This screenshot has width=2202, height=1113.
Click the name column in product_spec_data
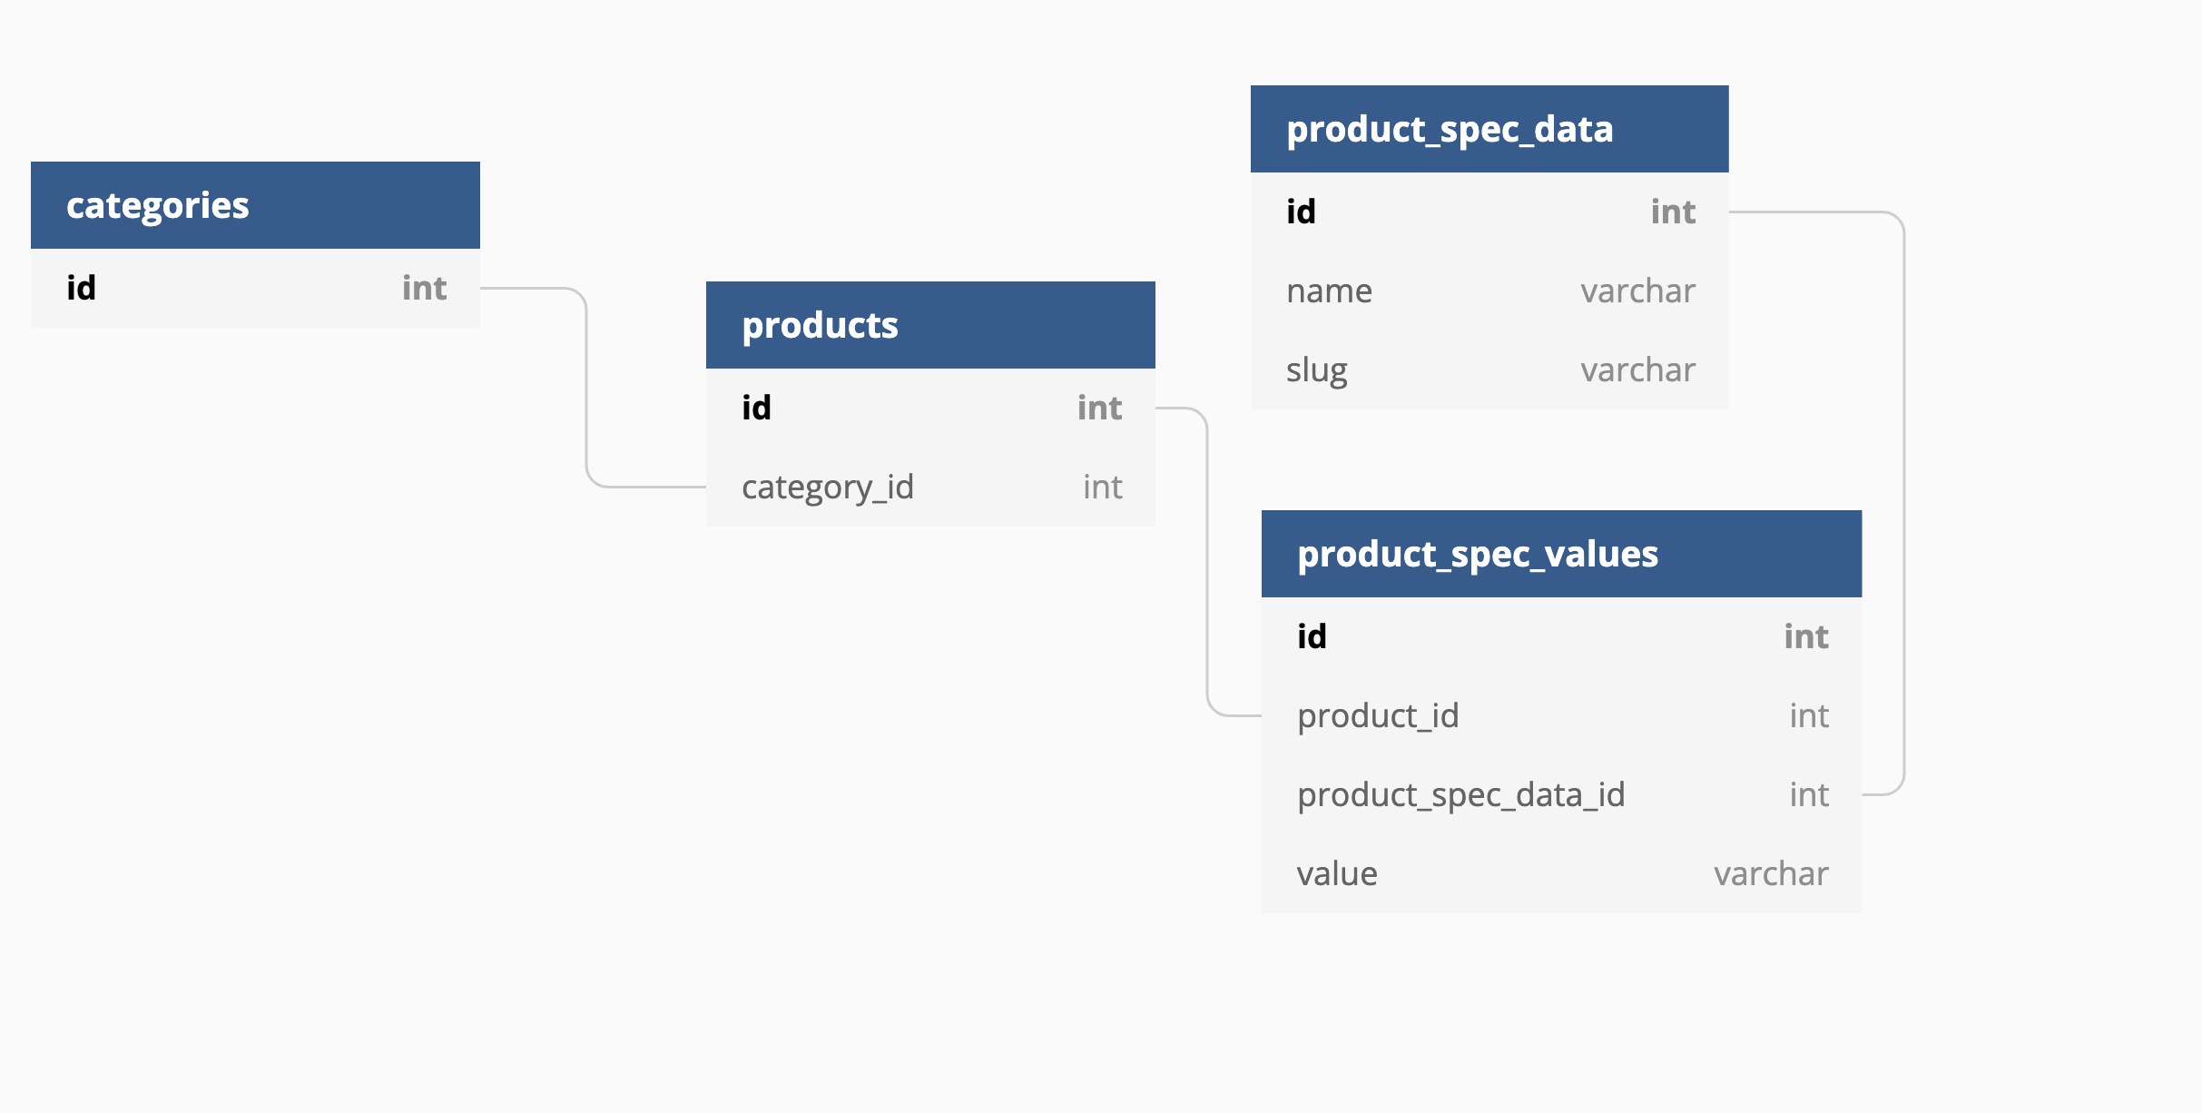1330,291
